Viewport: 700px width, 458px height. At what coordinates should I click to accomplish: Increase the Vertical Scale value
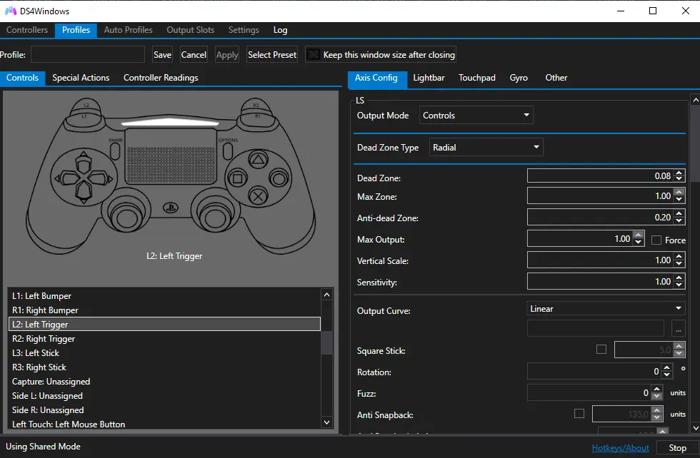click(x=679, y=256)
